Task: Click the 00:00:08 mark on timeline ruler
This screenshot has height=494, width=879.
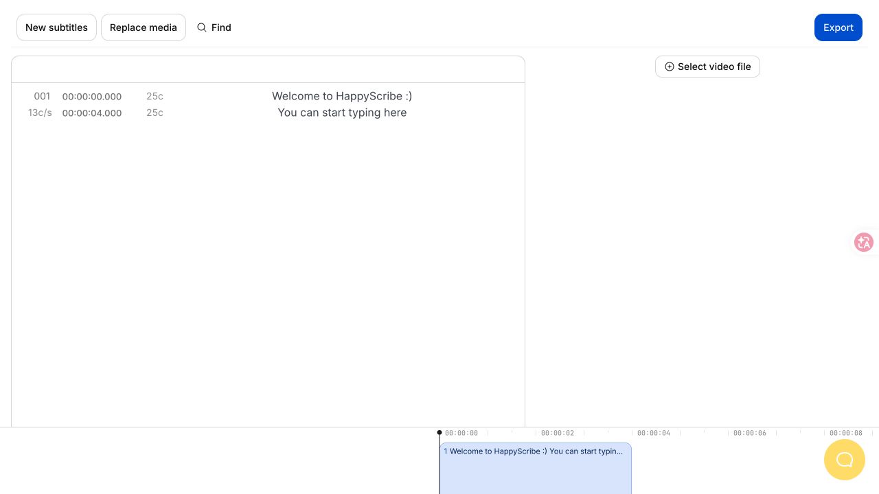Action: click(x=846, y=433)
